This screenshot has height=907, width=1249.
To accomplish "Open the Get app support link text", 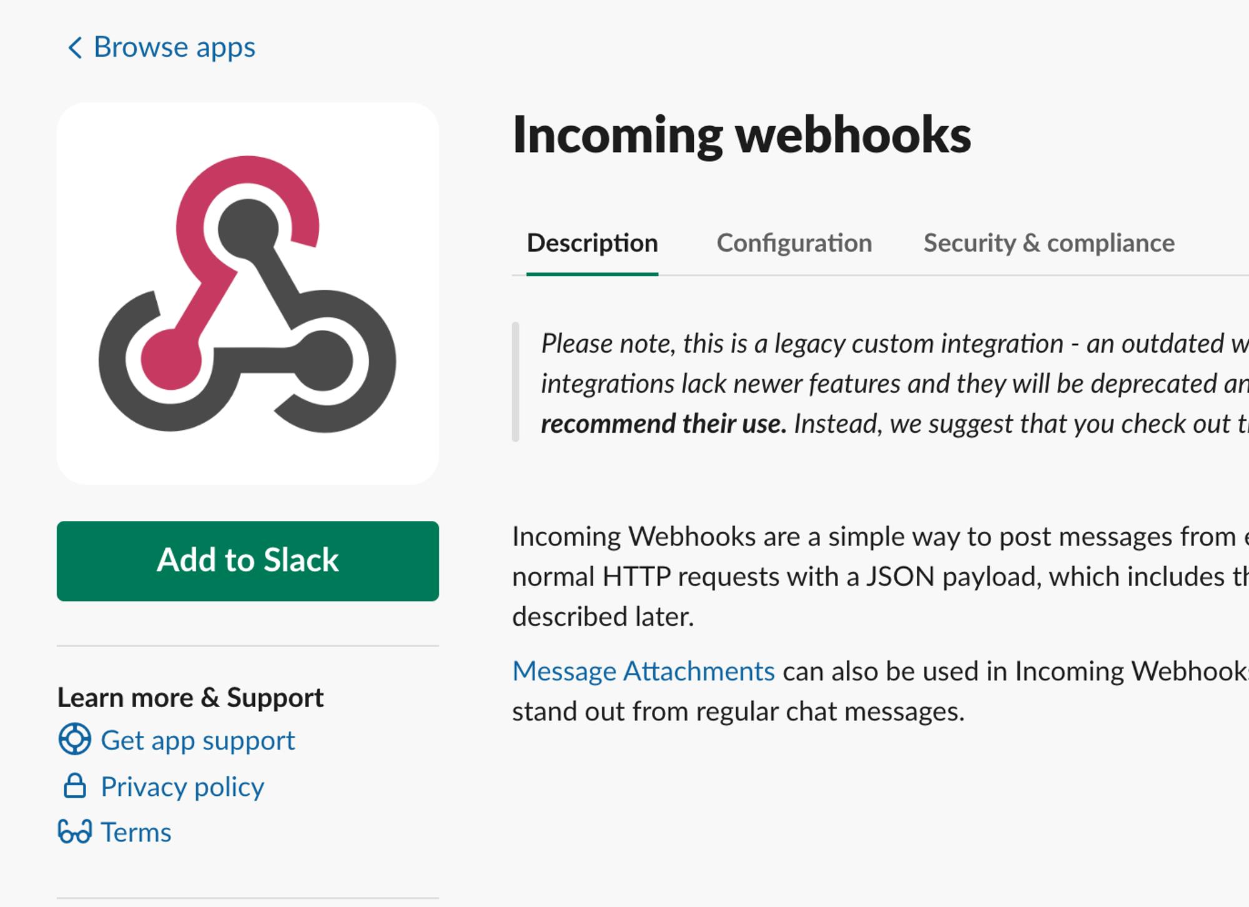I will (x=197, y=741).
